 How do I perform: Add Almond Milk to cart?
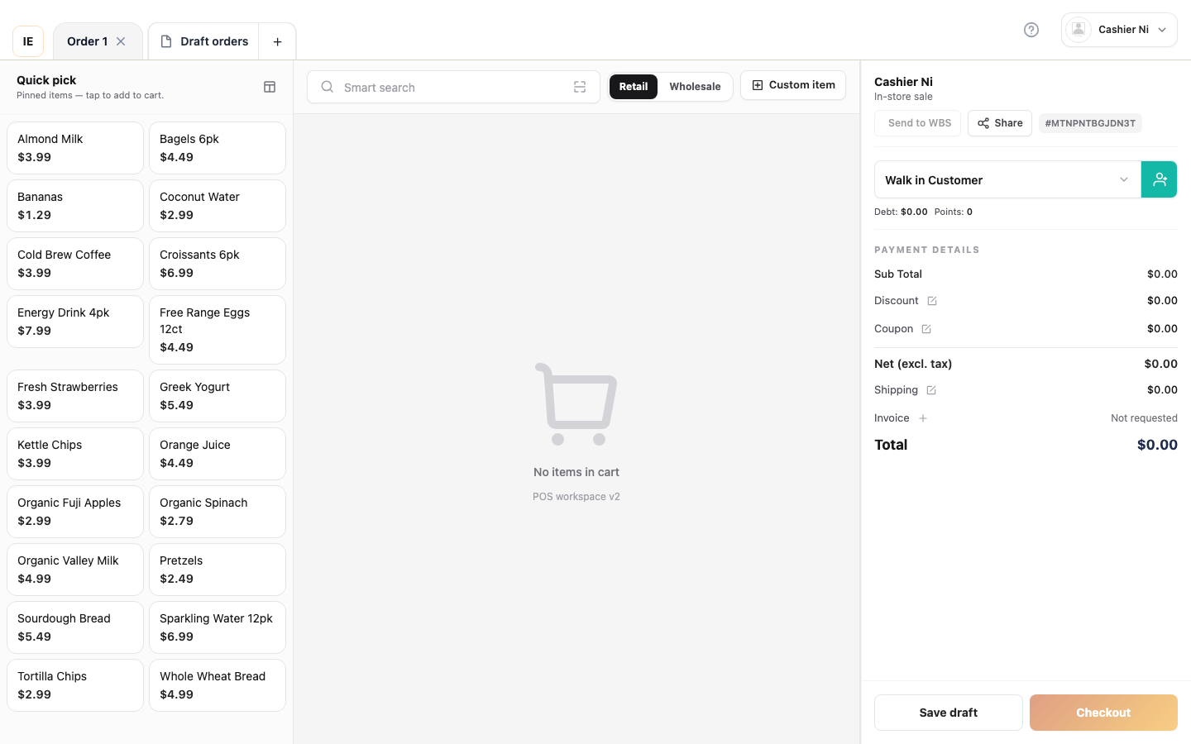[75, 148]
